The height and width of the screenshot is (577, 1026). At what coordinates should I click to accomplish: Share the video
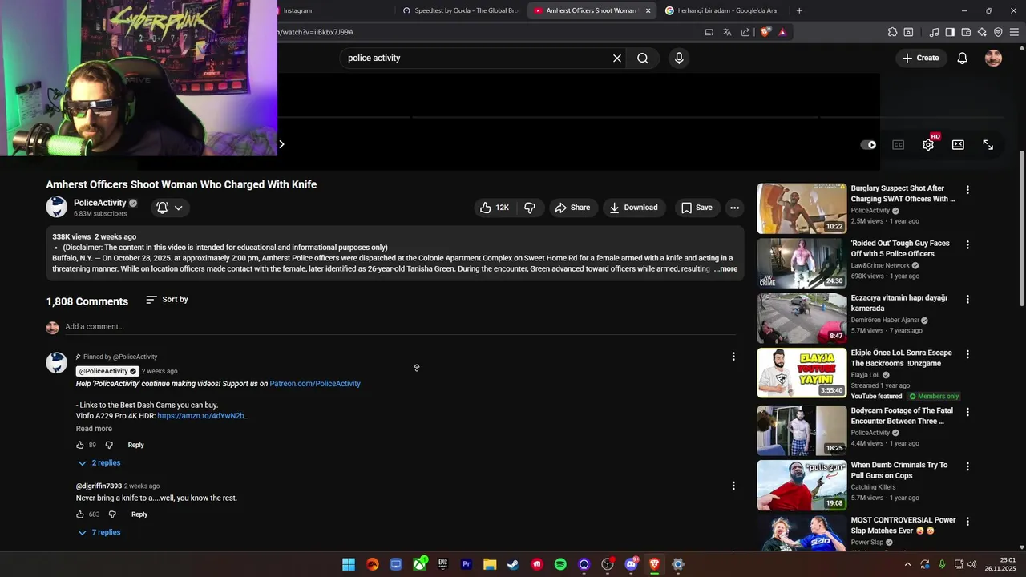tap(572, 208)
